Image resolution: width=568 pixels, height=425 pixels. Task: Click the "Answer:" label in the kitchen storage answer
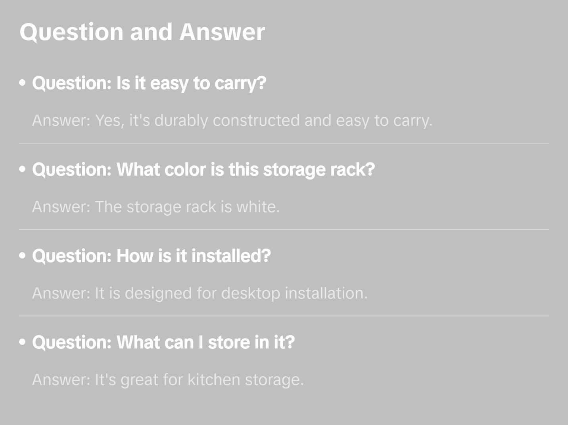pos(61,380)
